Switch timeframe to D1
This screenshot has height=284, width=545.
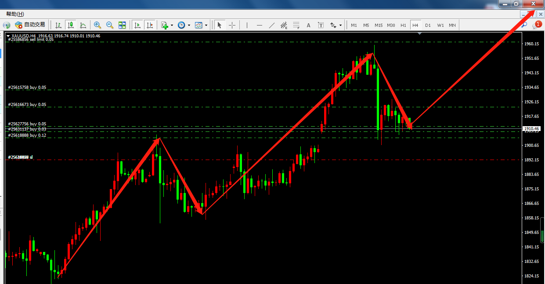click(x=428, y=25)
